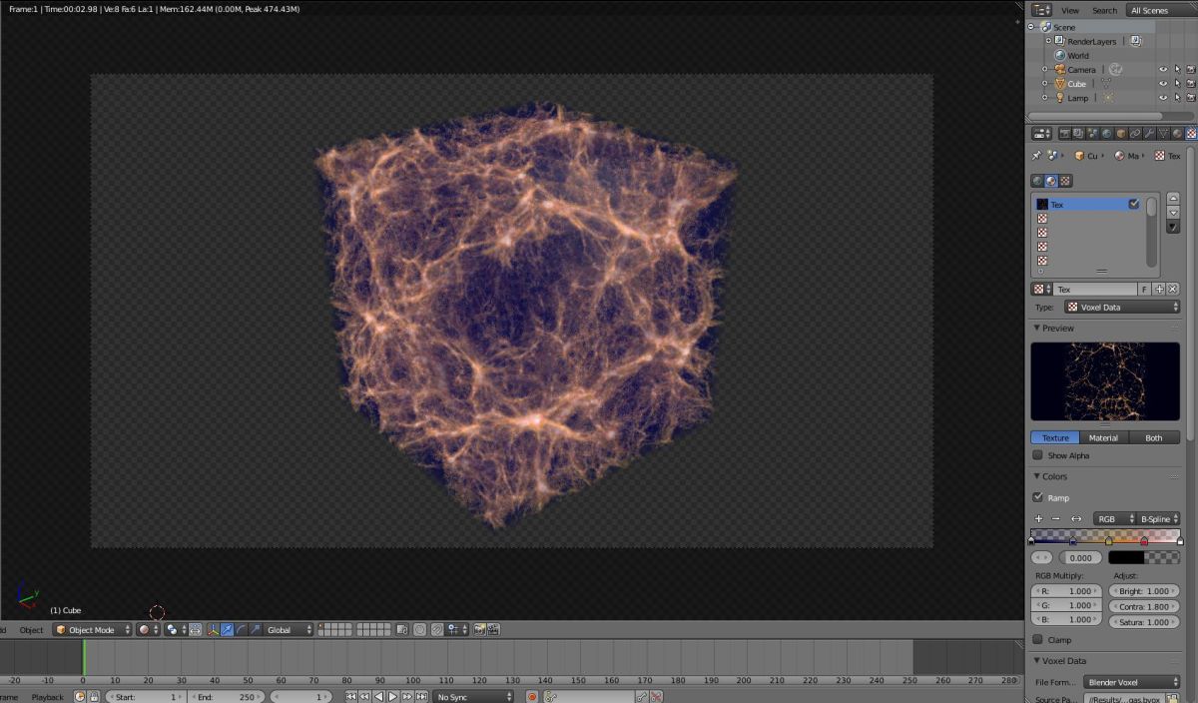
Task: Switch preview to Material tab
Action: pos(1103,437)
